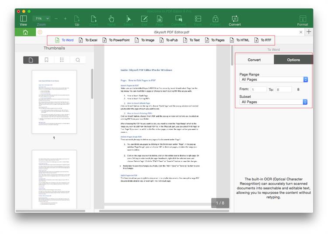Go to the Home tab

tap(25, 32)
